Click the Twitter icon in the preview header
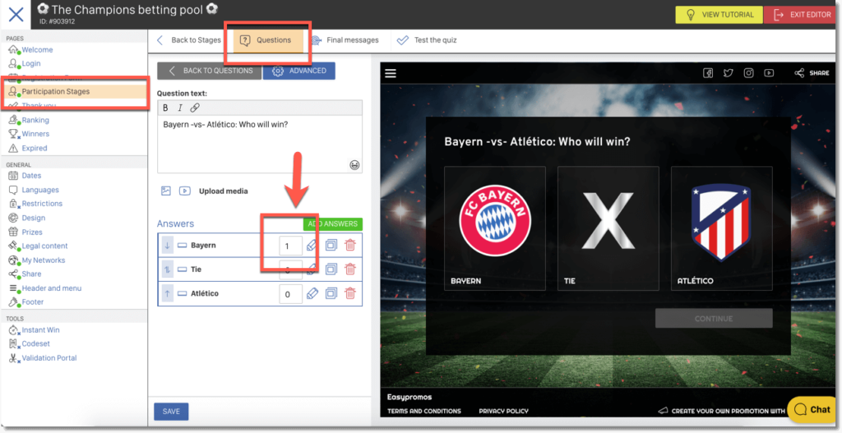This screenshot has width=842, height=433. 729,73
